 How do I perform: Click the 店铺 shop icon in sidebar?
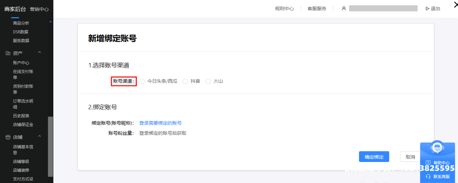(x=8, y=137)
